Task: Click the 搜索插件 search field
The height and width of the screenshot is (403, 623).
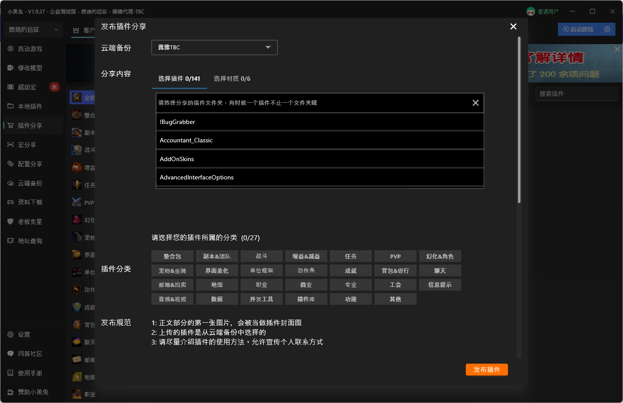Action: (577, 94)
